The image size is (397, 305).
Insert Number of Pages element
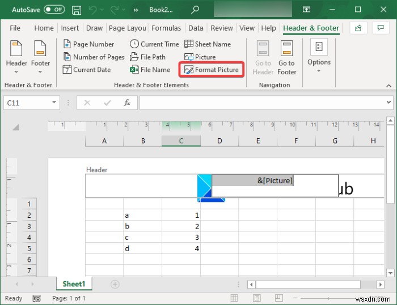pyautogui.click(x=94, y=57)
